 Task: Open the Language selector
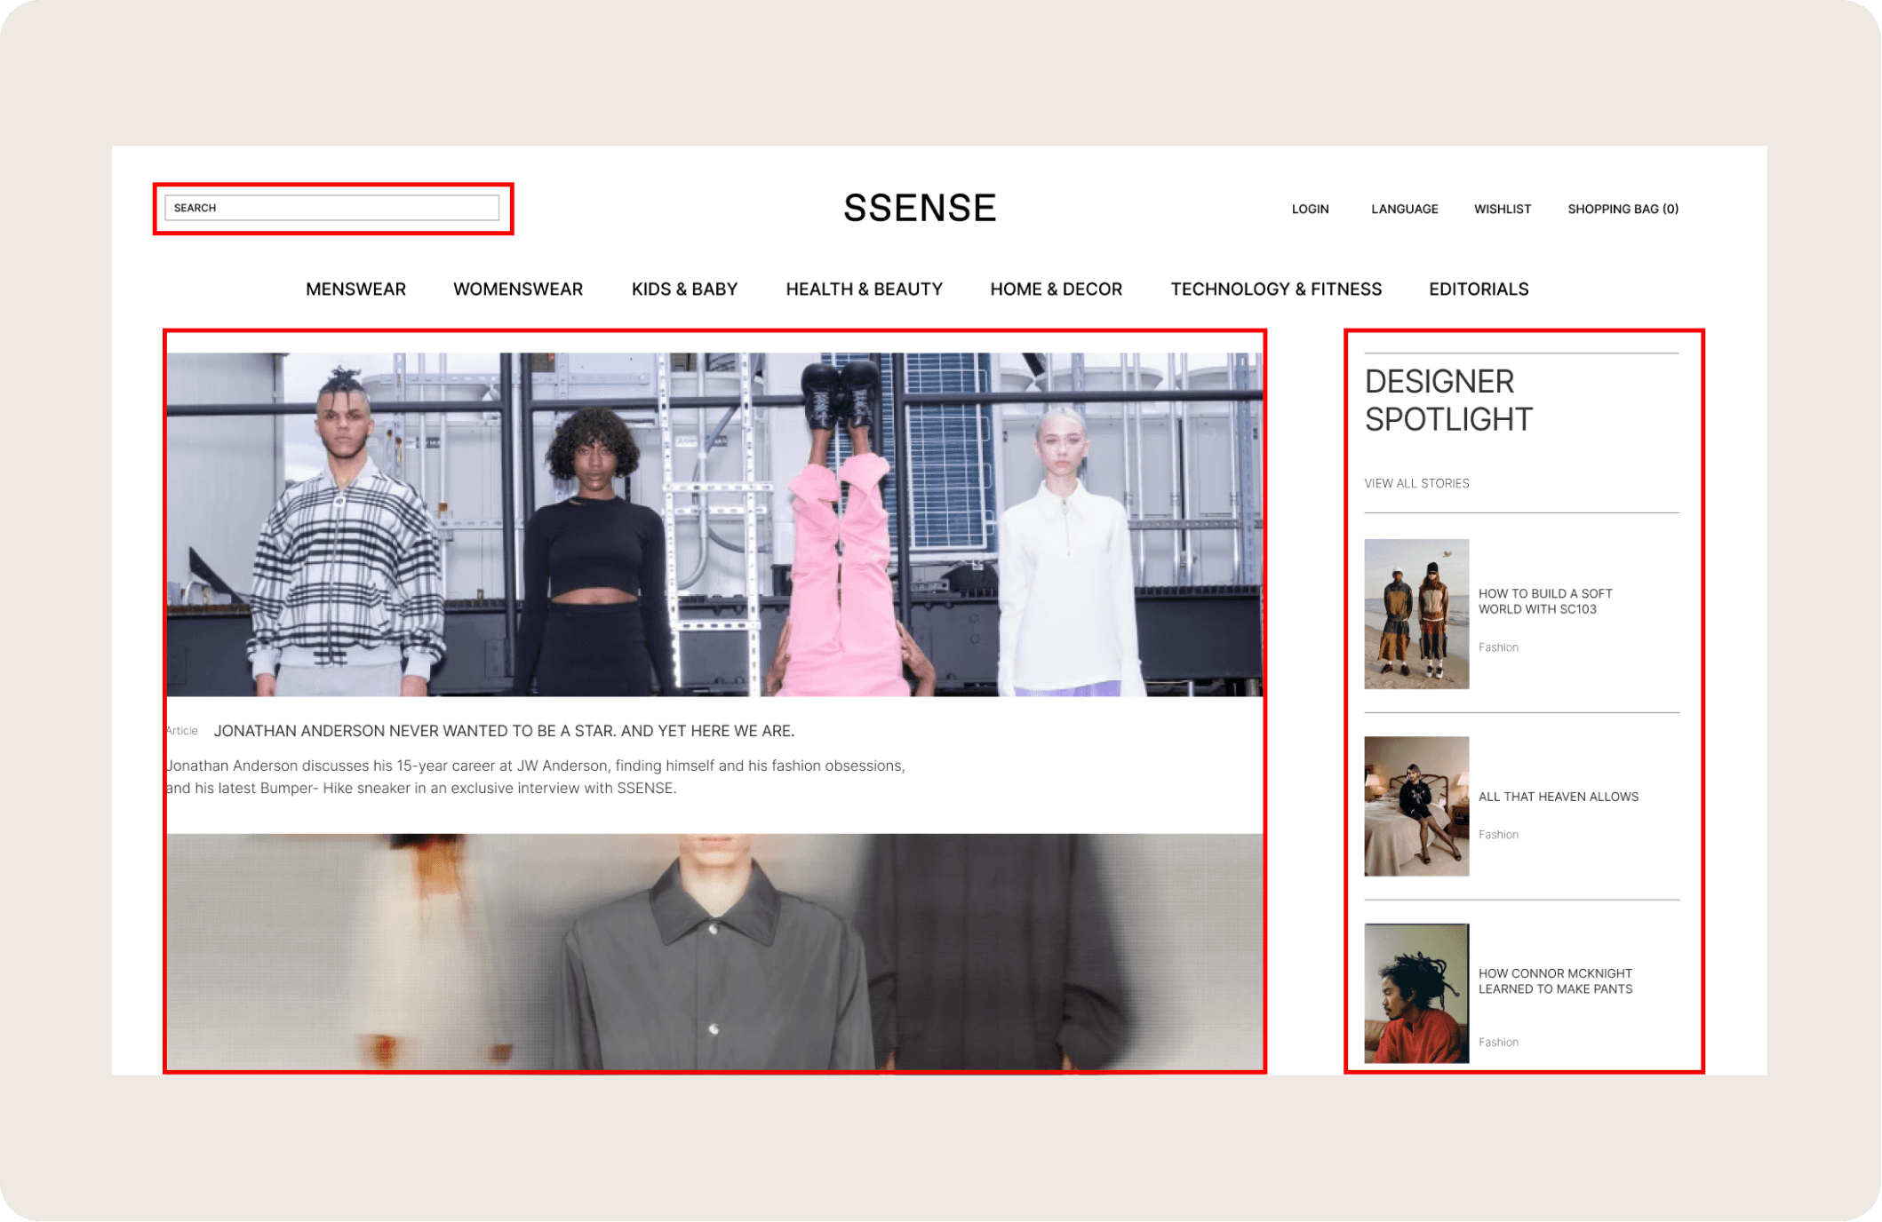1404,210
